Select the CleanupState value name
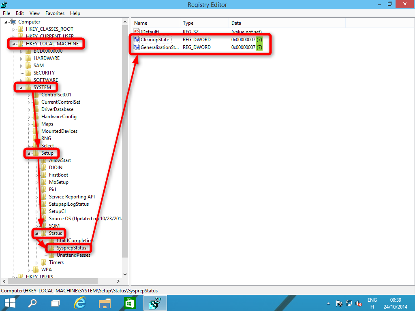The height and width of the screenshot is (311, 415). 155,40
